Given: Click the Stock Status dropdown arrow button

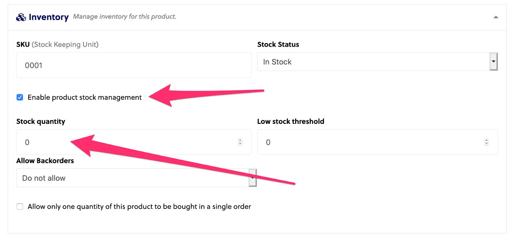Looking at the screenshot, I should (493, 61).
